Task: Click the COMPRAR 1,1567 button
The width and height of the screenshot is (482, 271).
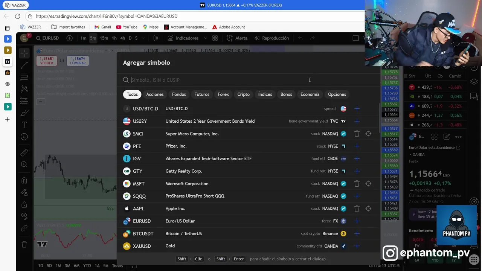Action: tap(78, 61)
